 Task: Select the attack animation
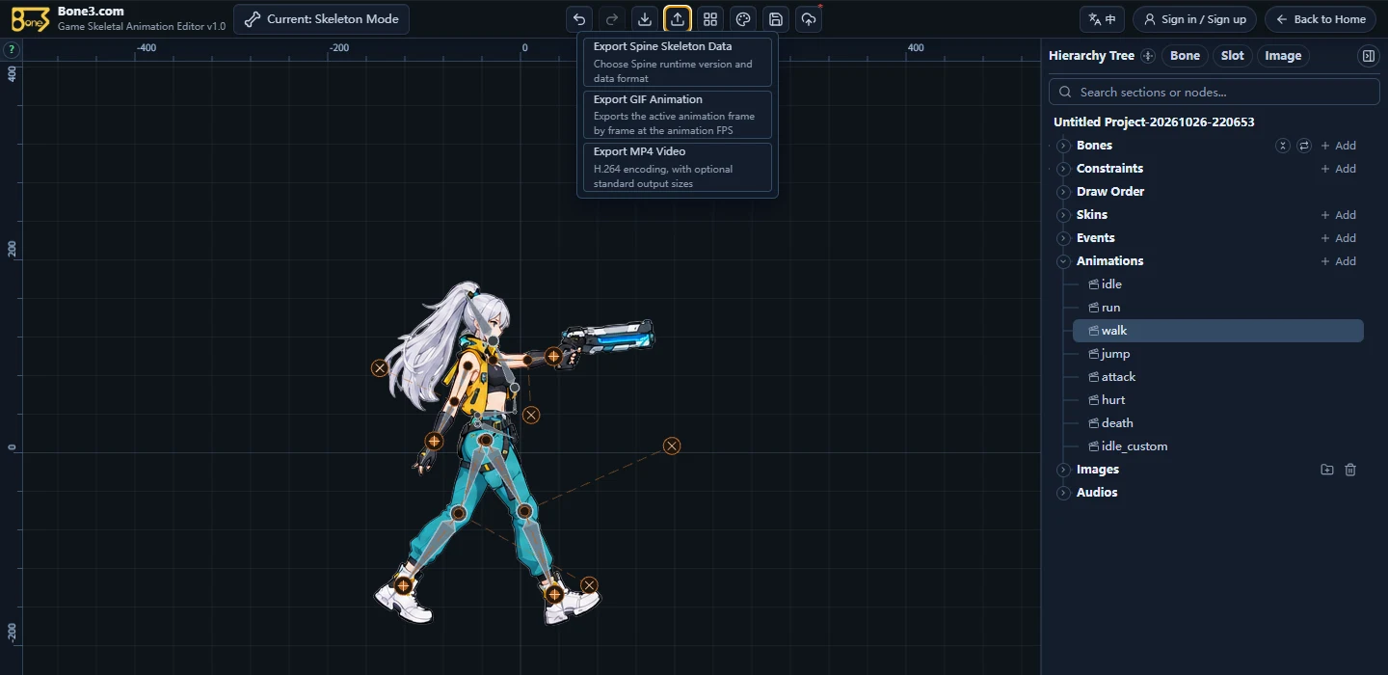1218,377
